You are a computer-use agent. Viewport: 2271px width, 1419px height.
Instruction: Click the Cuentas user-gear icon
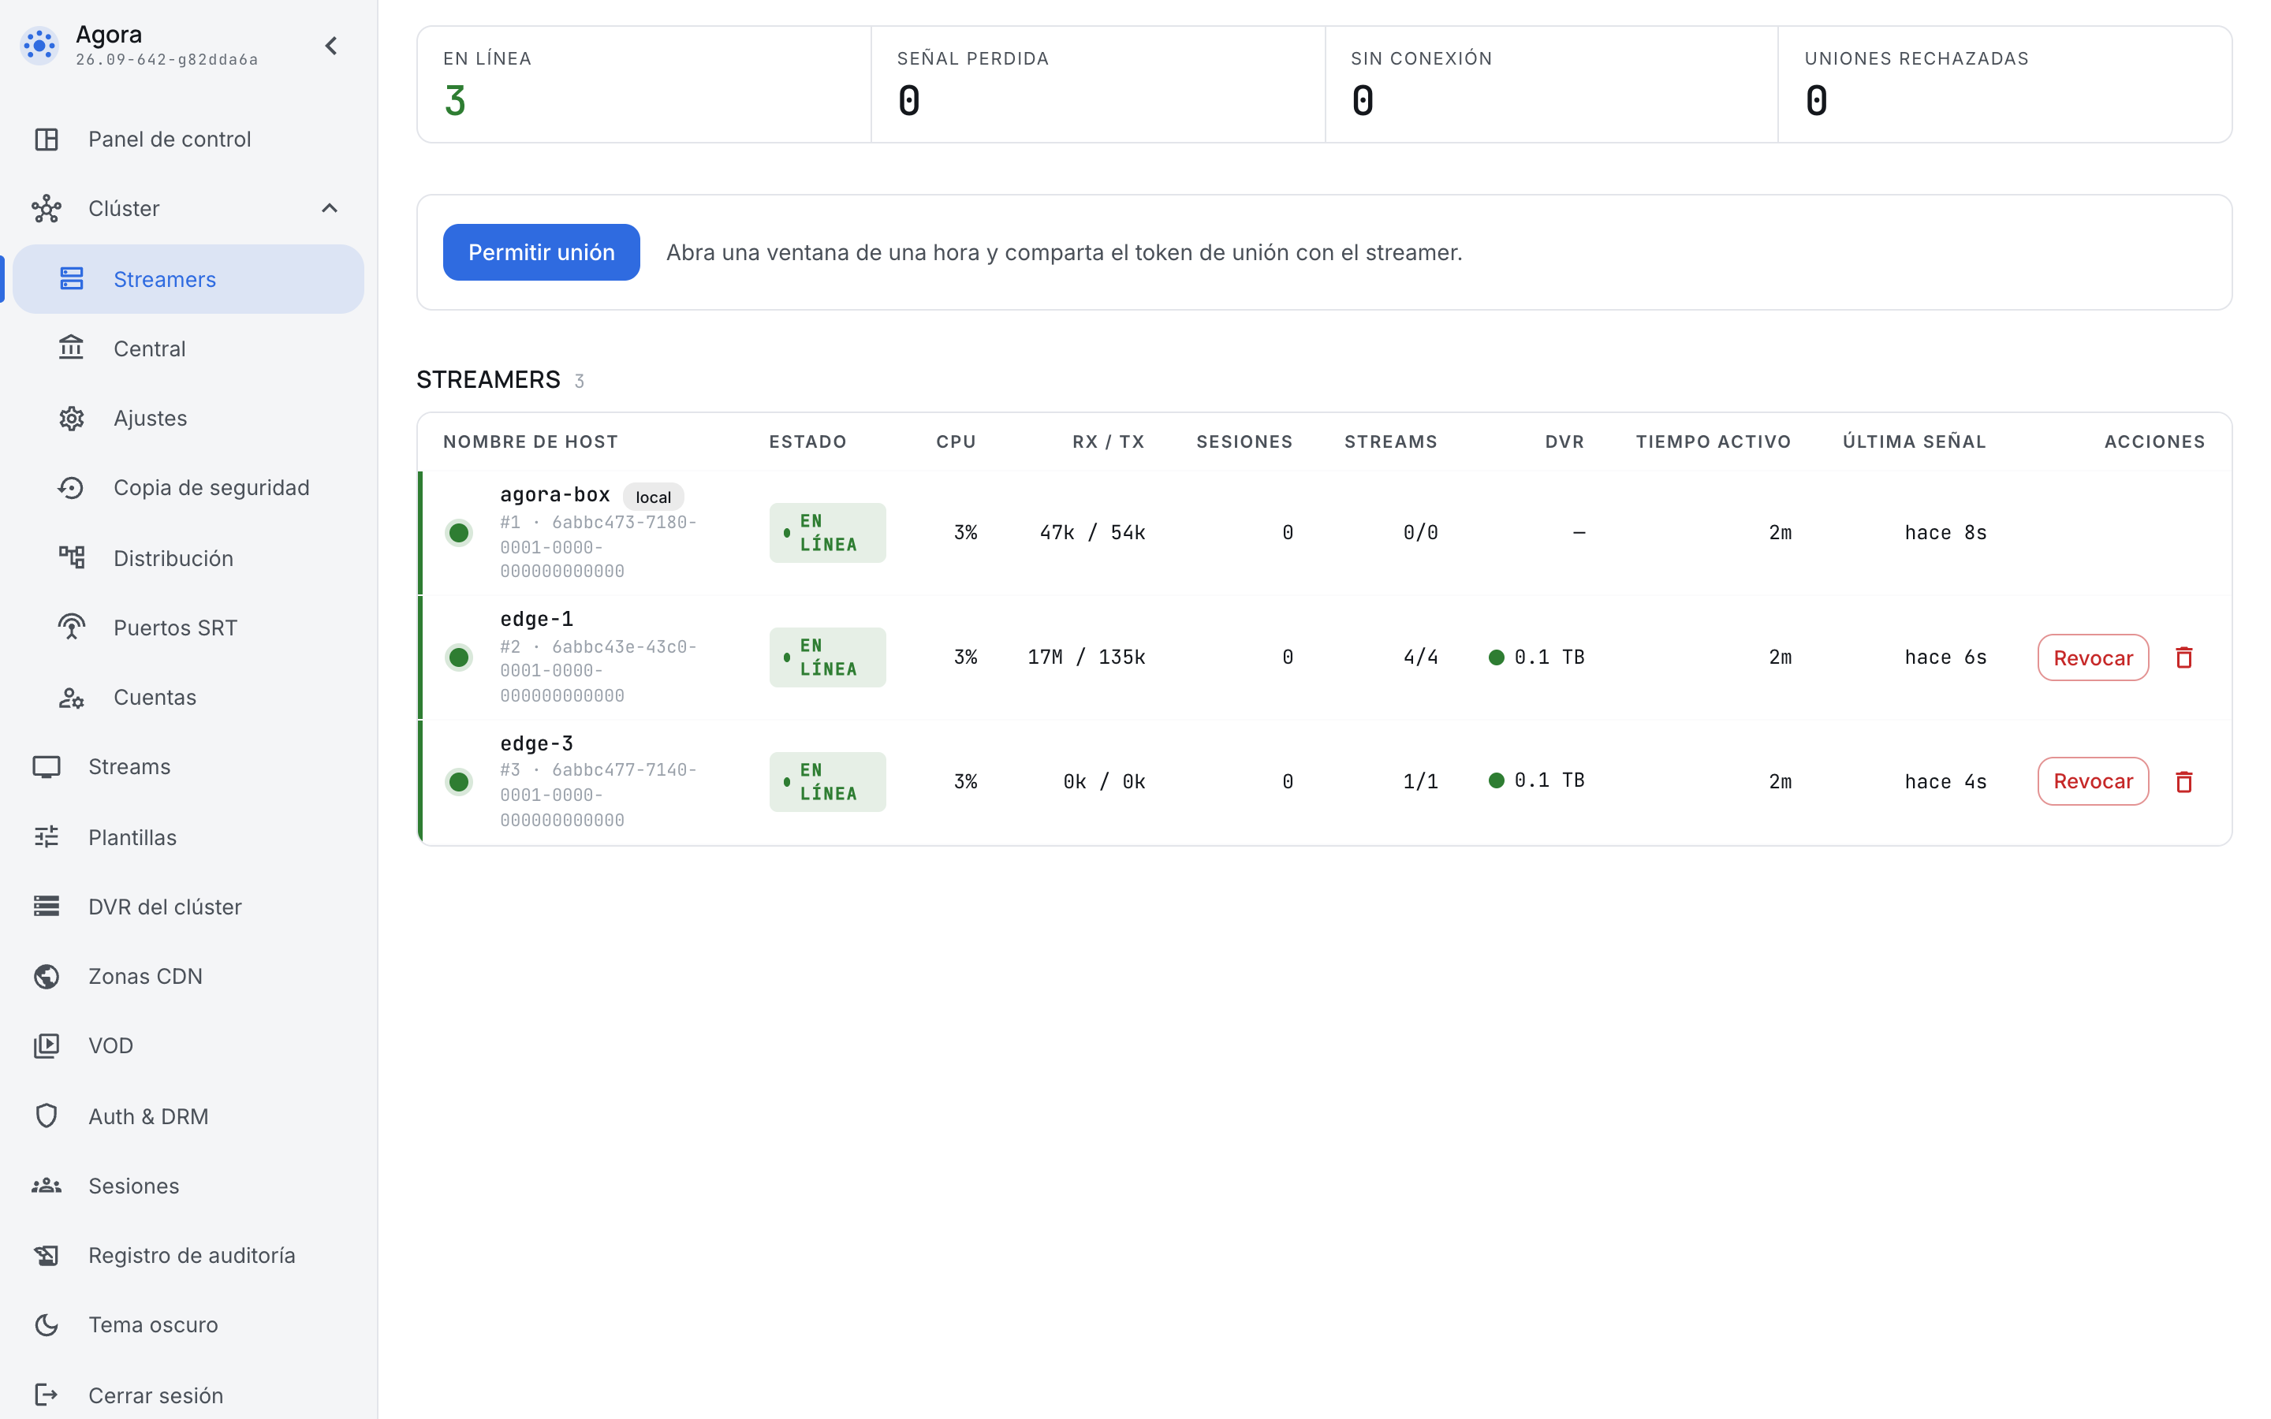(71, 698)
